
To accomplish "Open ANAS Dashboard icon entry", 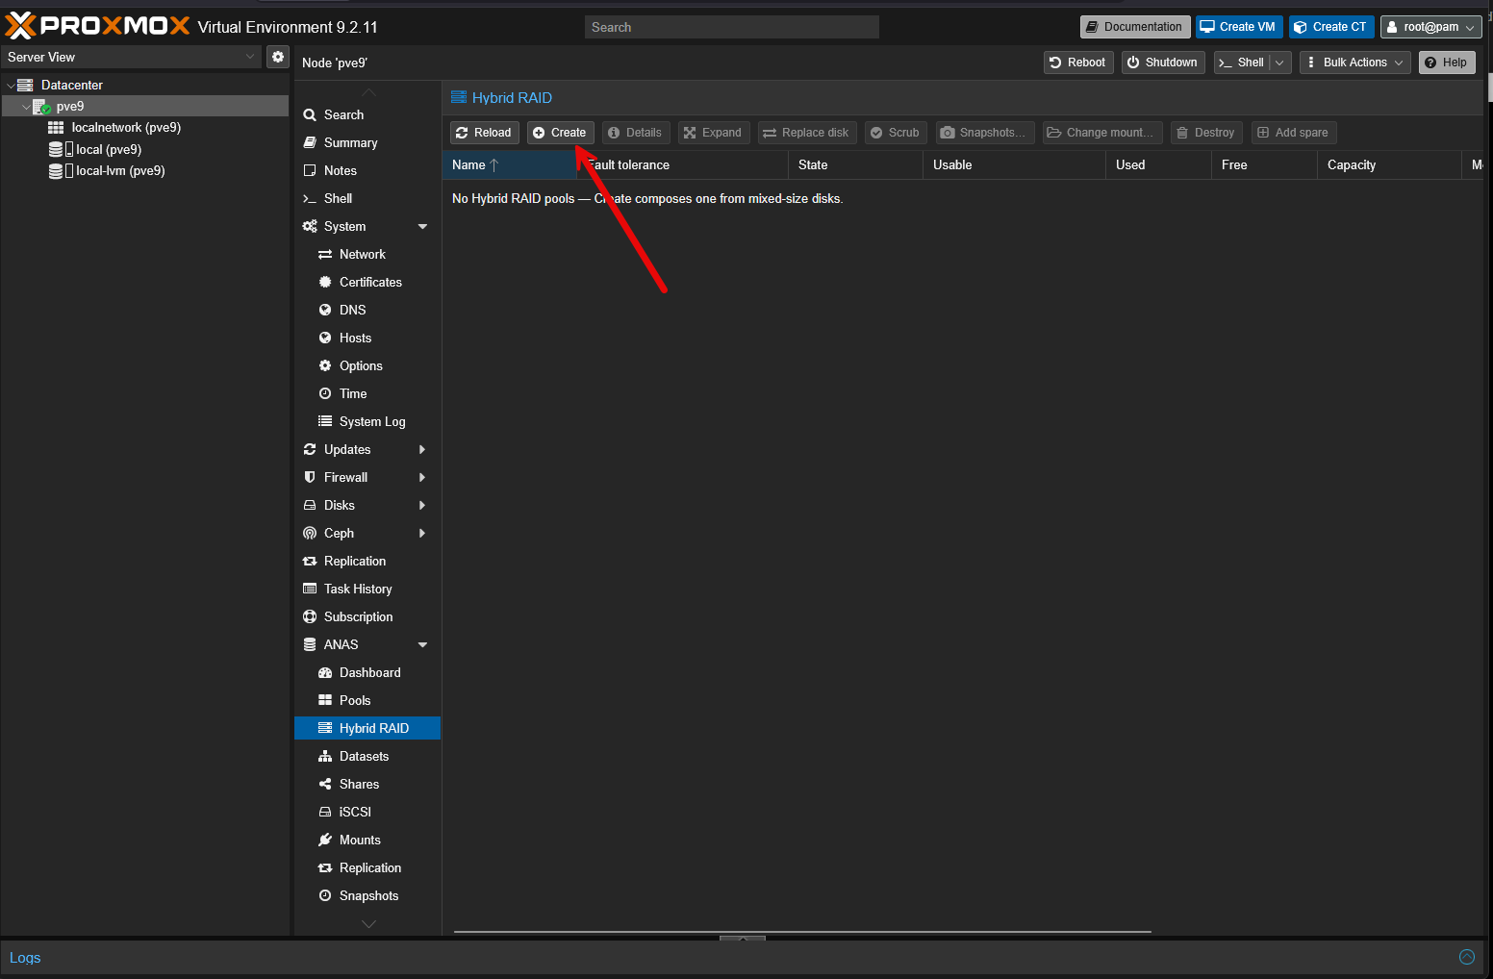I will [x=325, y=672].
